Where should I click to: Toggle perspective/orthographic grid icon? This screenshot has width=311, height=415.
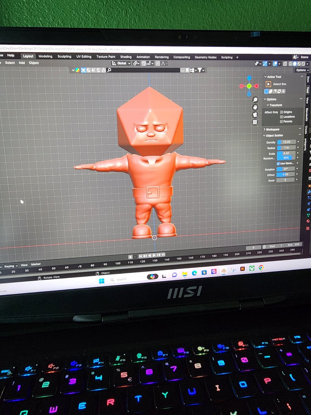[x=255, y=122]
